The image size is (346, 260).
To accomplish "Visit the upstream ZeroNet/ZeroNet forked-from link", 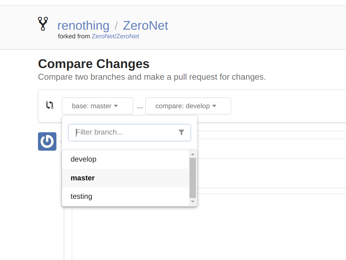I will tap(115, 36).
